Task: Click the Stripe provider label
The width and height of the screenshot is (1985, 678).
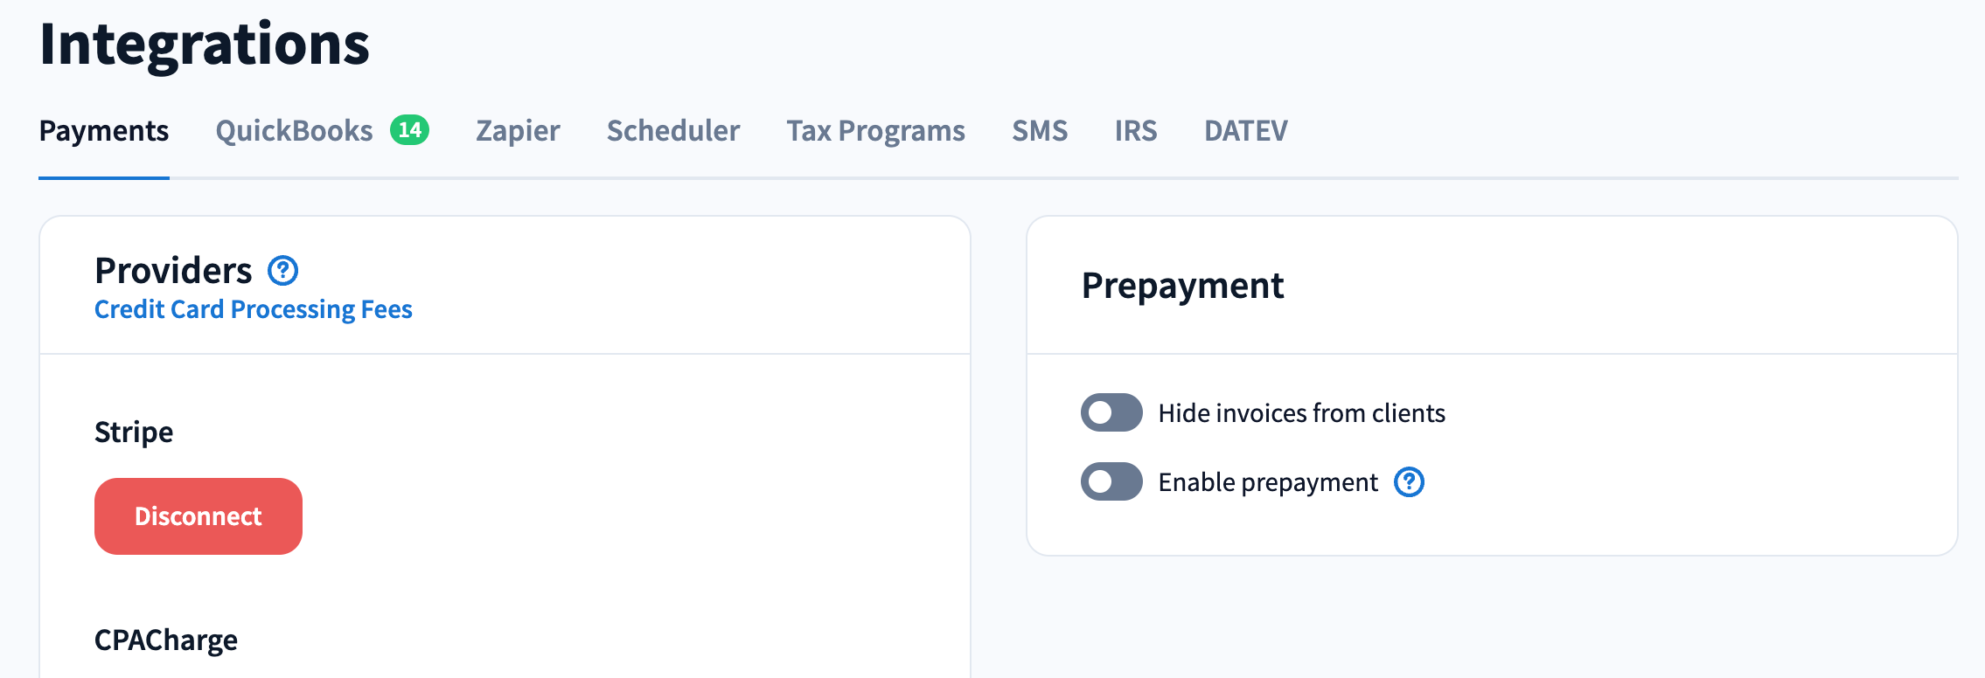Action: point(134,432)
